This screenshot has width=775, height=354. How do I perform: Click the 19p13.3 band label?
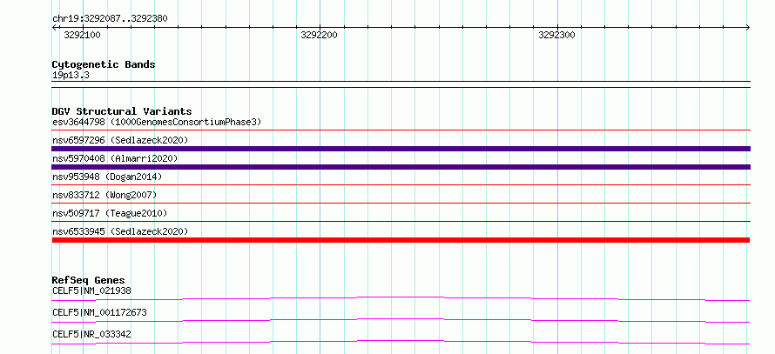(71, 76)
